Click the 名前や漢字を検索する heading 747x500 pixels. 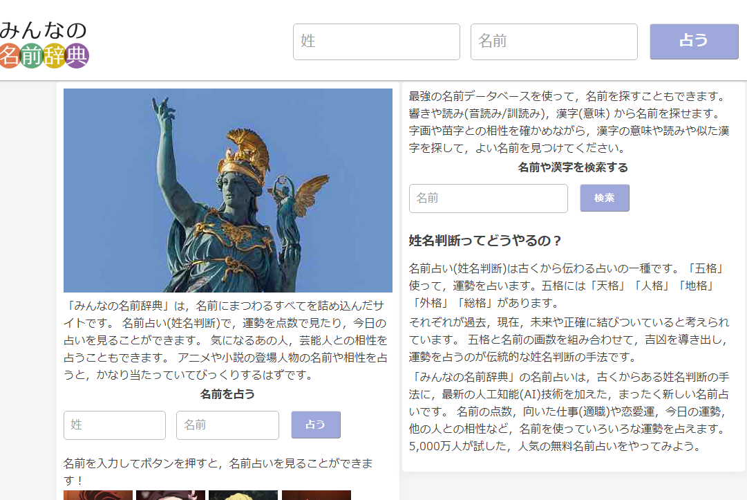[x=573, y=167]
